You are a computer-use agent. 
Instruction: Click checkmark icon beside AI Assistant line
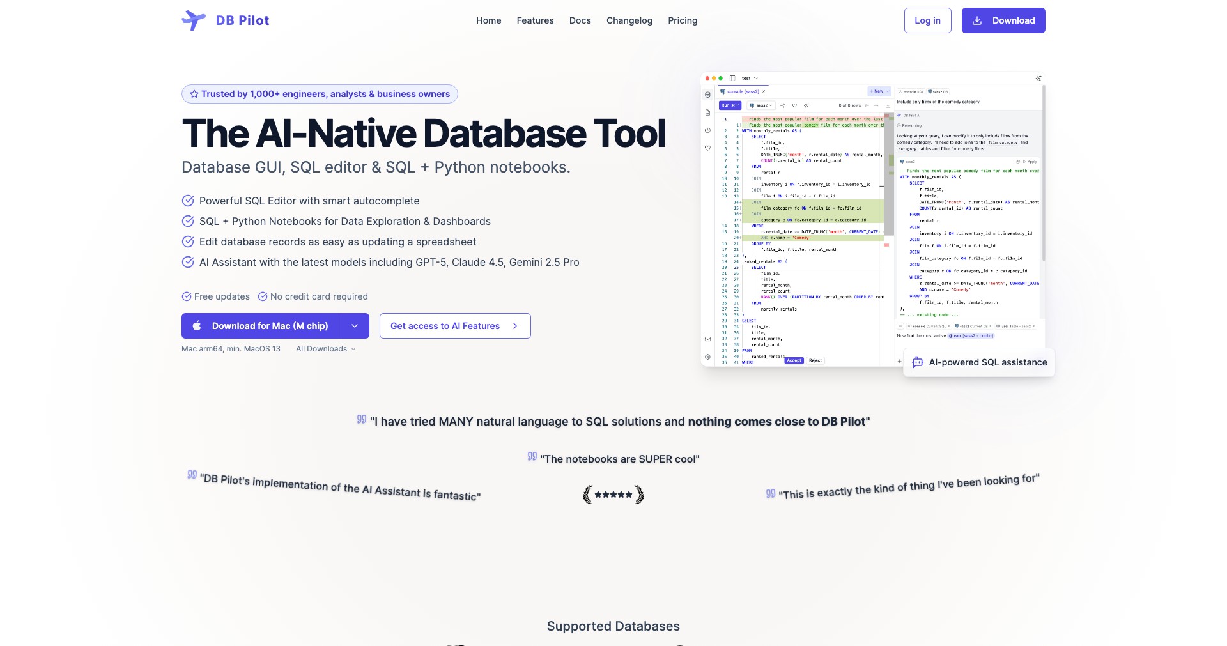point(188,262)
